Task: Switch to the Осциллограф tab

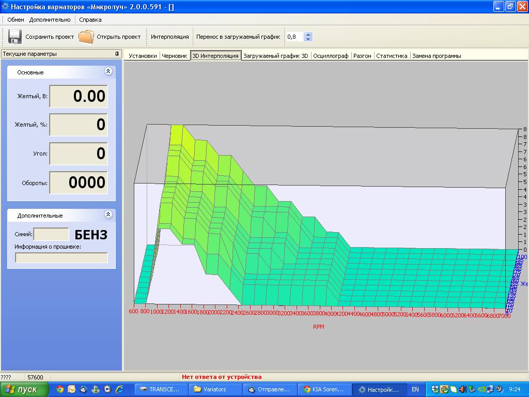Action: 331,56
